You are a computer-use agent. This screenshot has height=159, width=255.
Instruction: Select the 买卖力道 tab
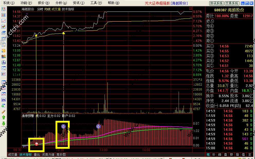point(48,155)
